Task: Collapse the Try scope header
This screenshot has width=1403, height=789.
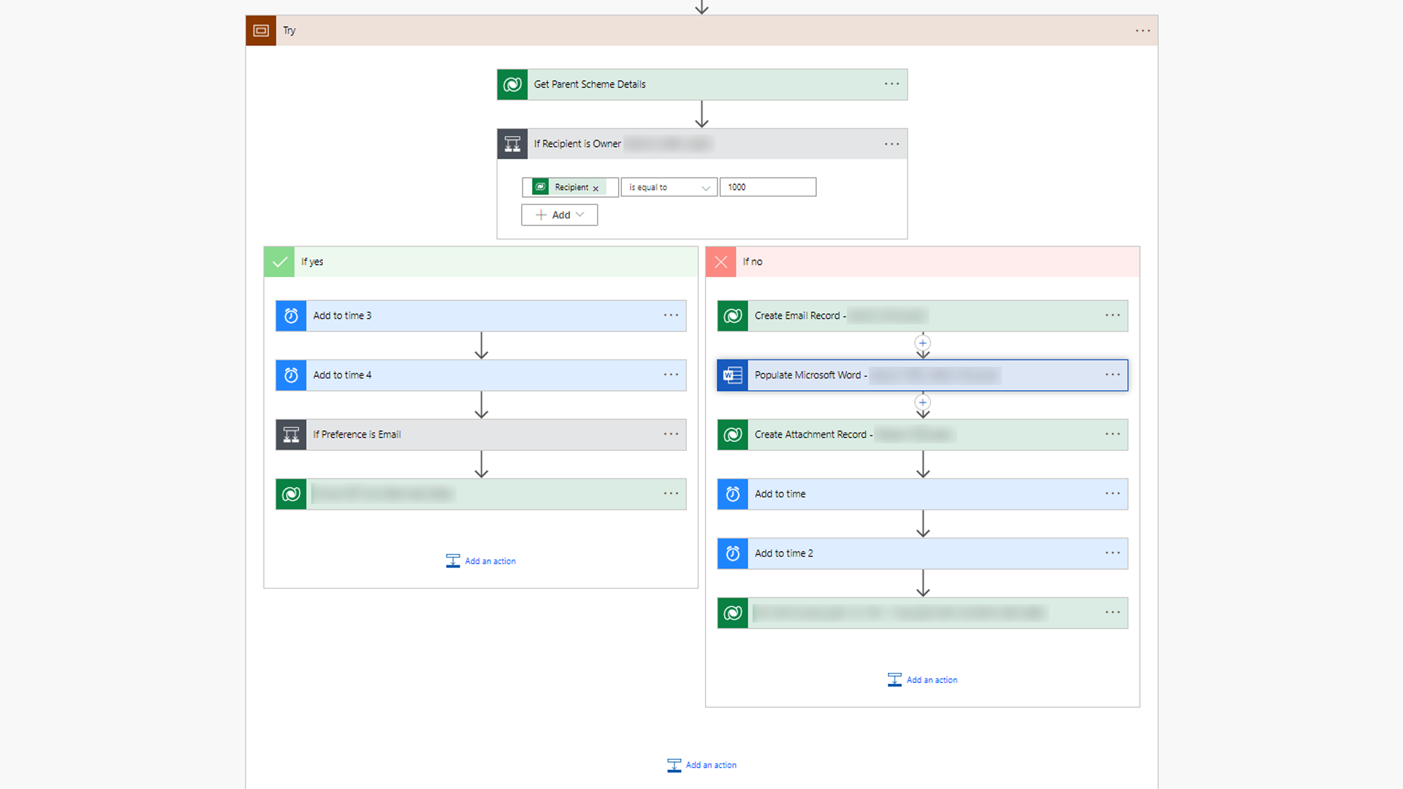Action: point(701,31)
